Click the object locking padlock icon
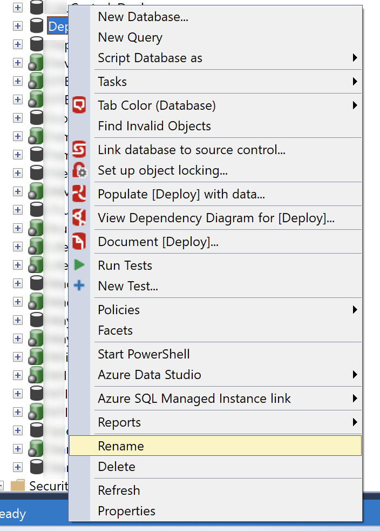 coord(79,170)
